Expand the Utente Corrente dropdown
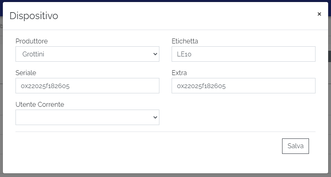 87,117
